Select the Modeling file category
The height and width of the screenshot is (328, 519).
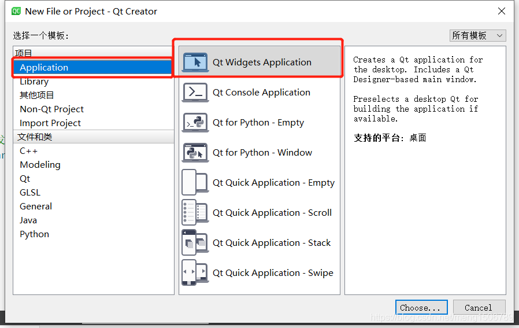94,165
